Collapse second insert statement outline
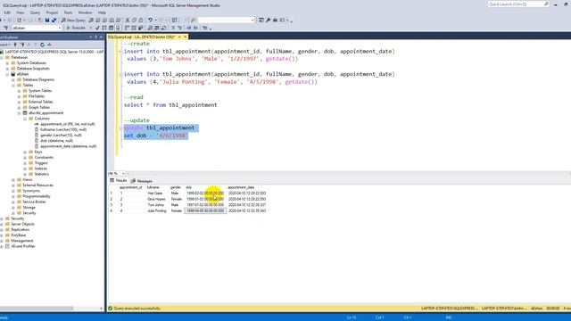 (120, 74)
